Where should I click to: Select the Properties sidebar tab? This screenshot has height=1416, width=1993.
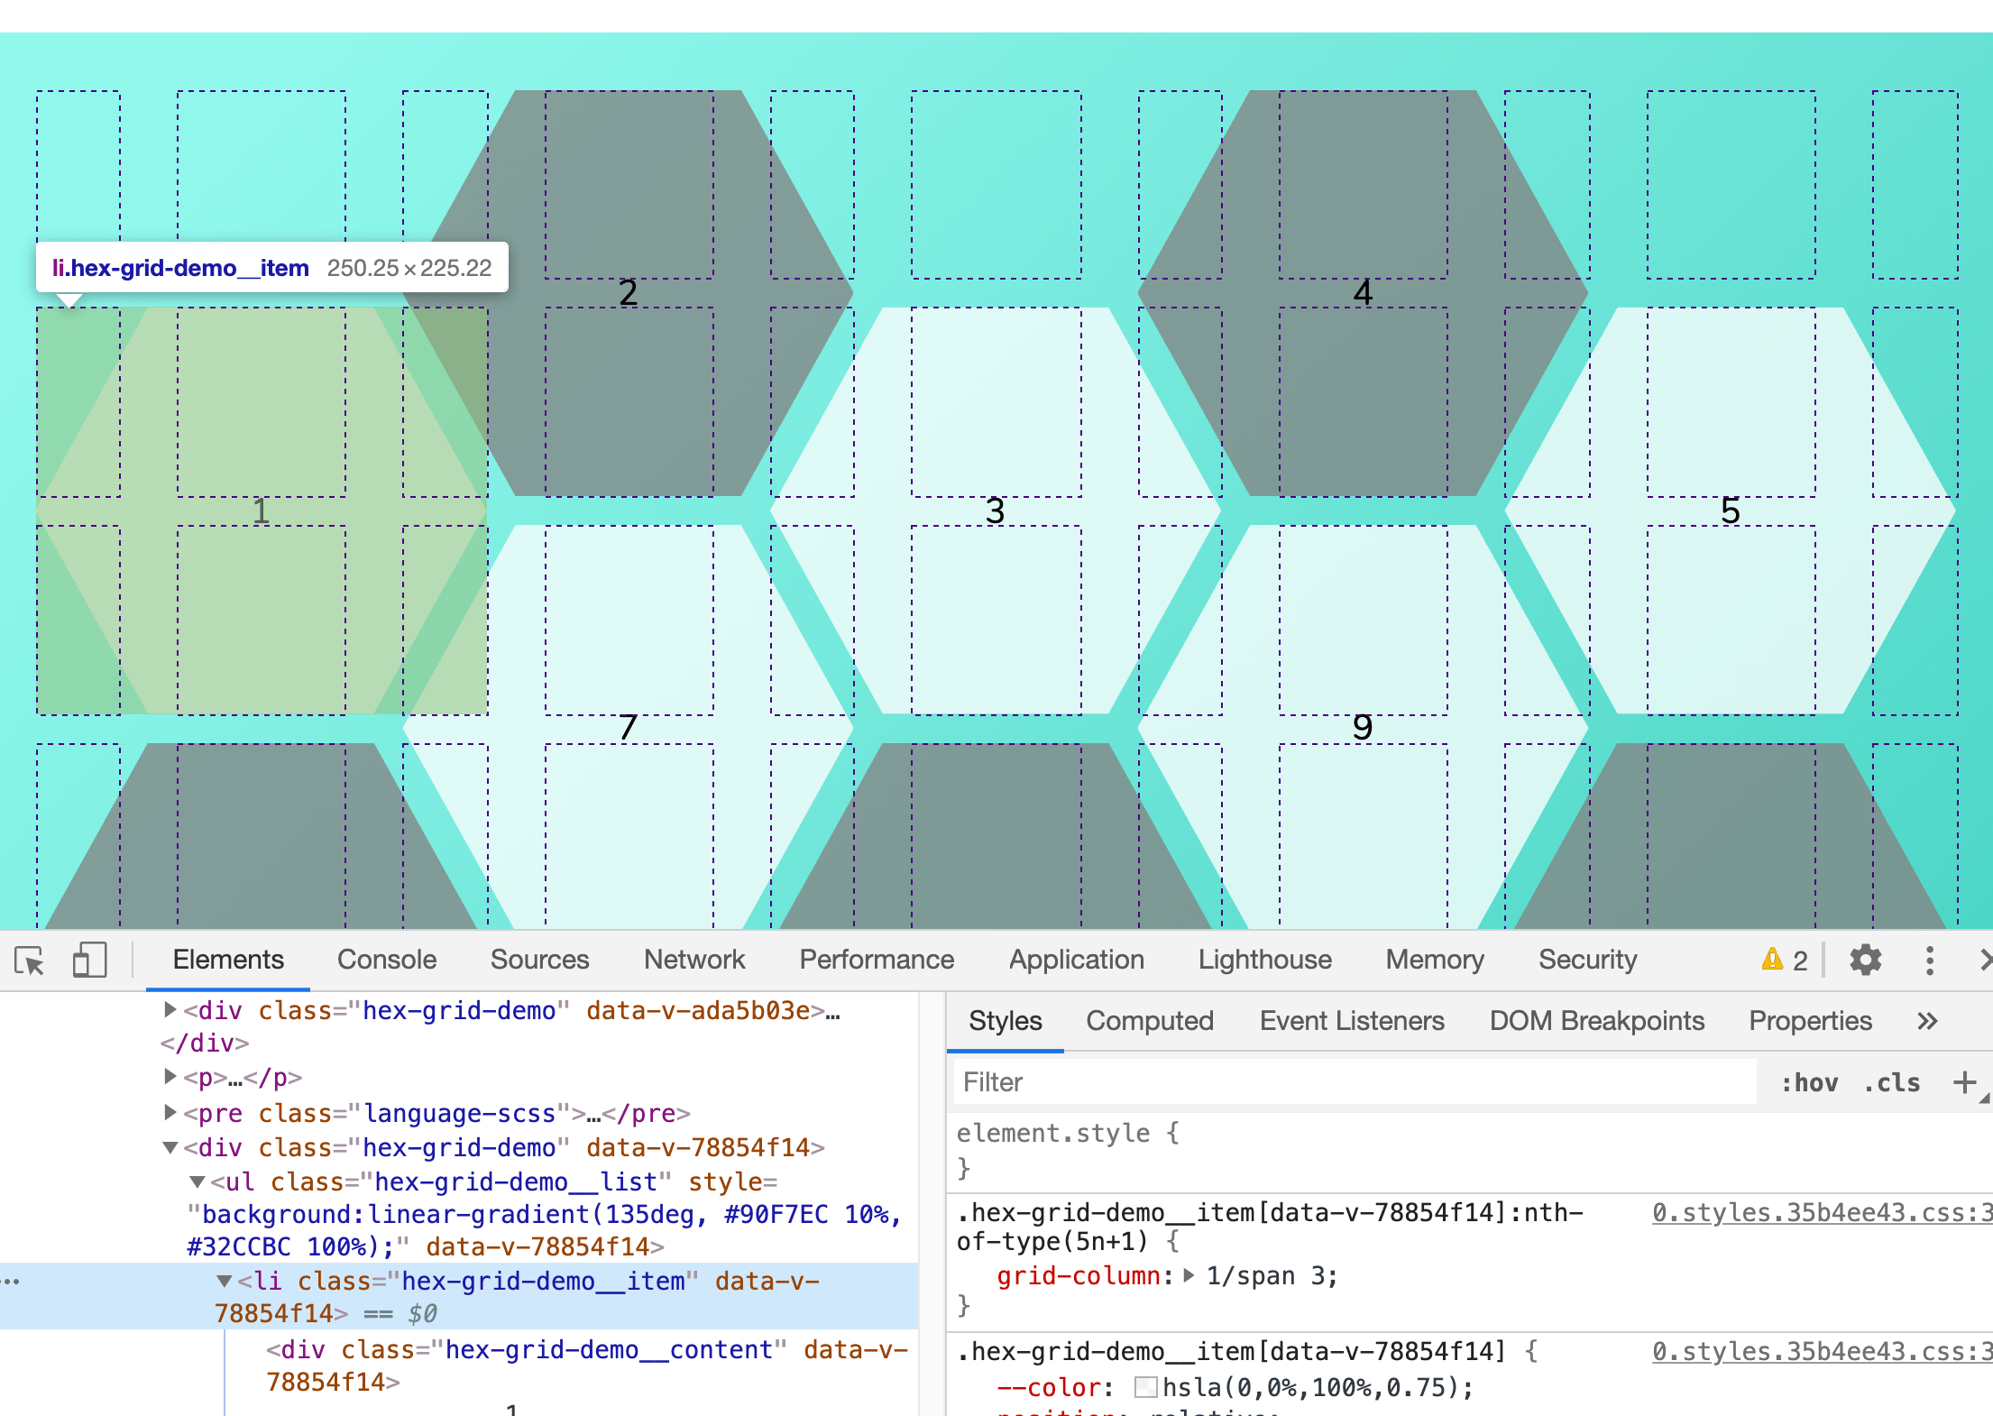point(1811,1021)
